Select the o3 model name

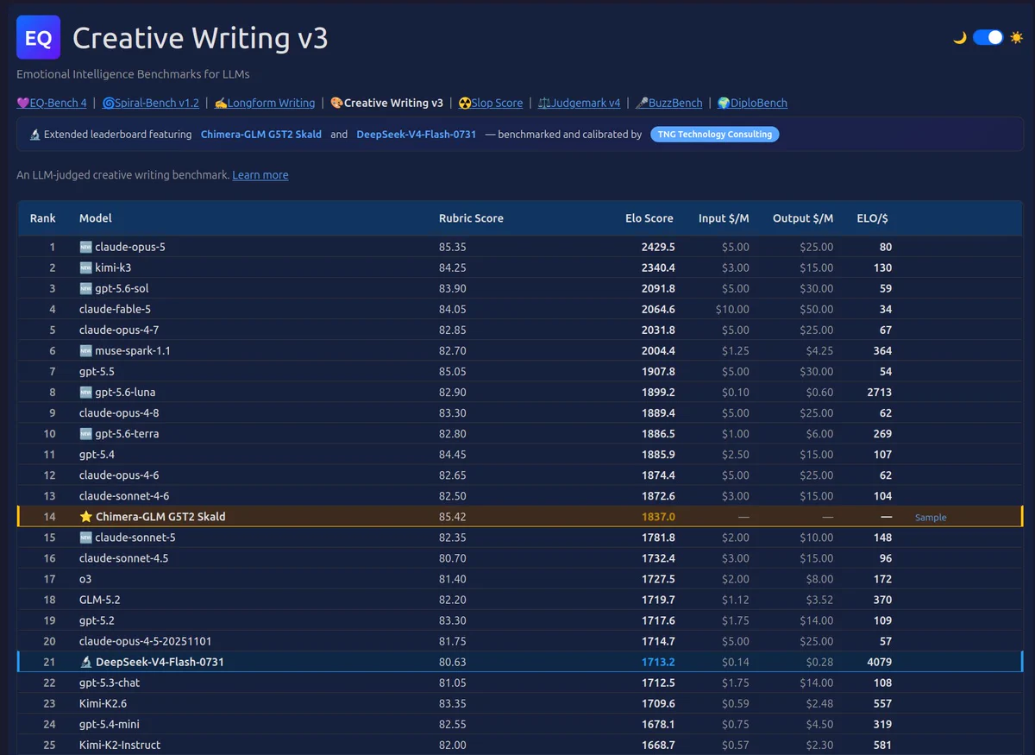(85, 579)
